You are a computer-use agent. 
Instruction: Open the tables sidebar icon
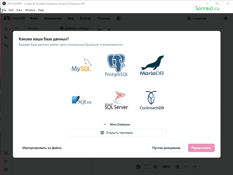click(x=6, y=29)
